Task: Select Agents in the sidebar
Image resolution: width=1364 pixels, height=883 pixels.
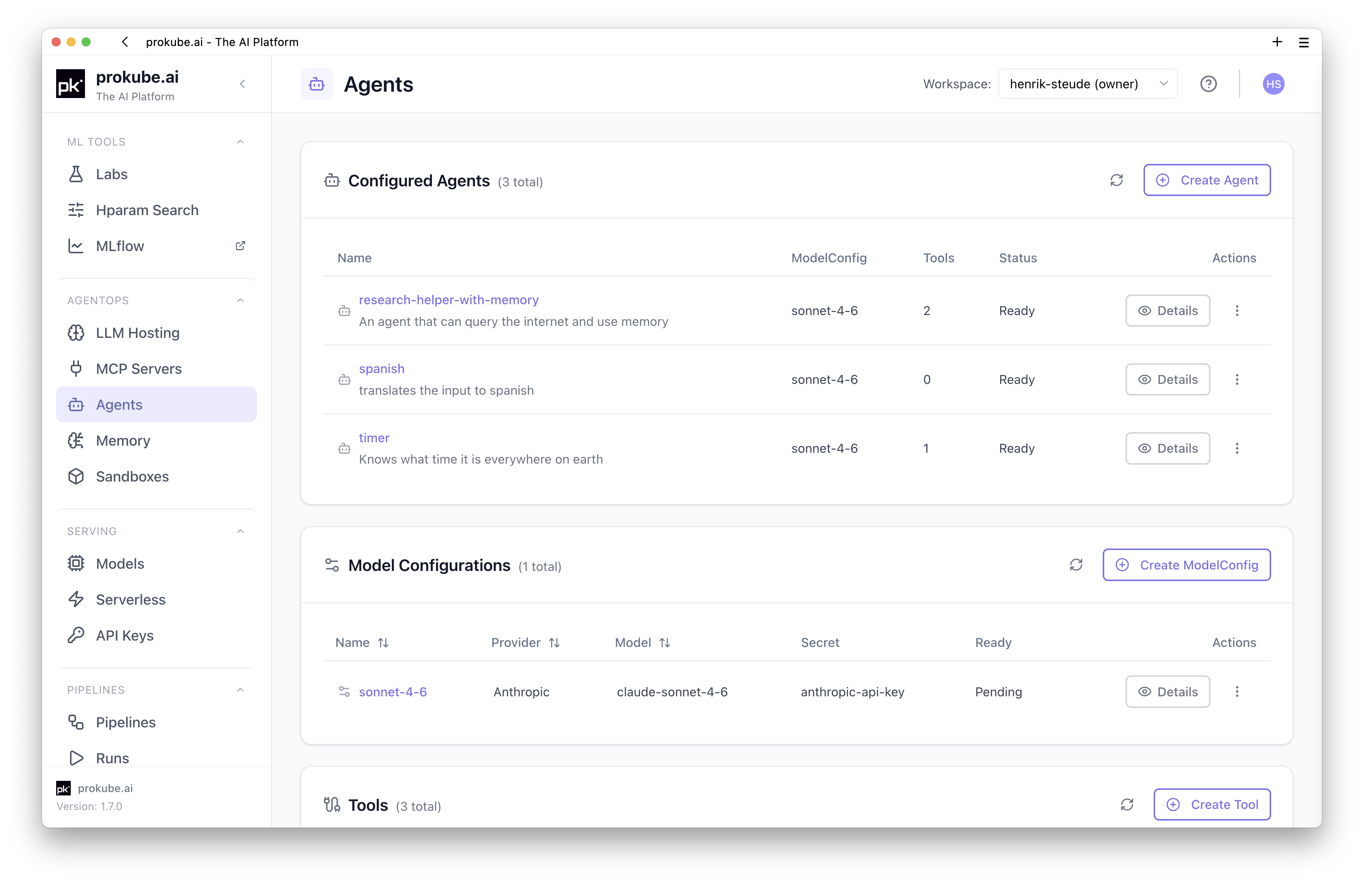Action: 156,404
